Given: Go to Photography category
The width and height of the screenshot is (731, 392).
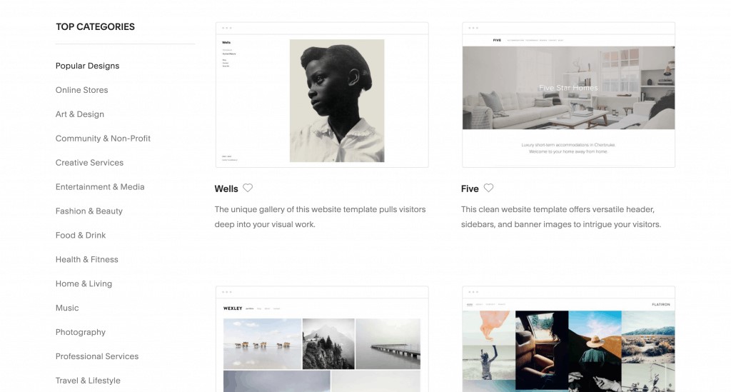Looking at the screenshot, I should [x=80, y=332].
